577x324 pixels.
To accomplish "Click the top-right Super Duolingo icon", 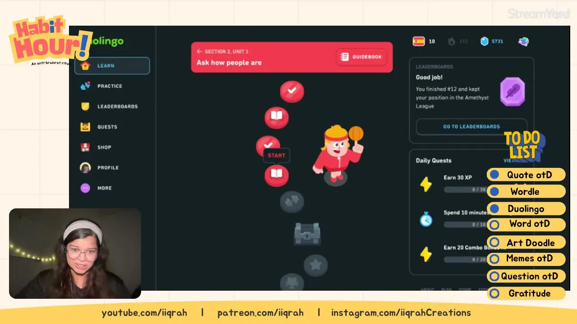I will click(x=523, y=41).
